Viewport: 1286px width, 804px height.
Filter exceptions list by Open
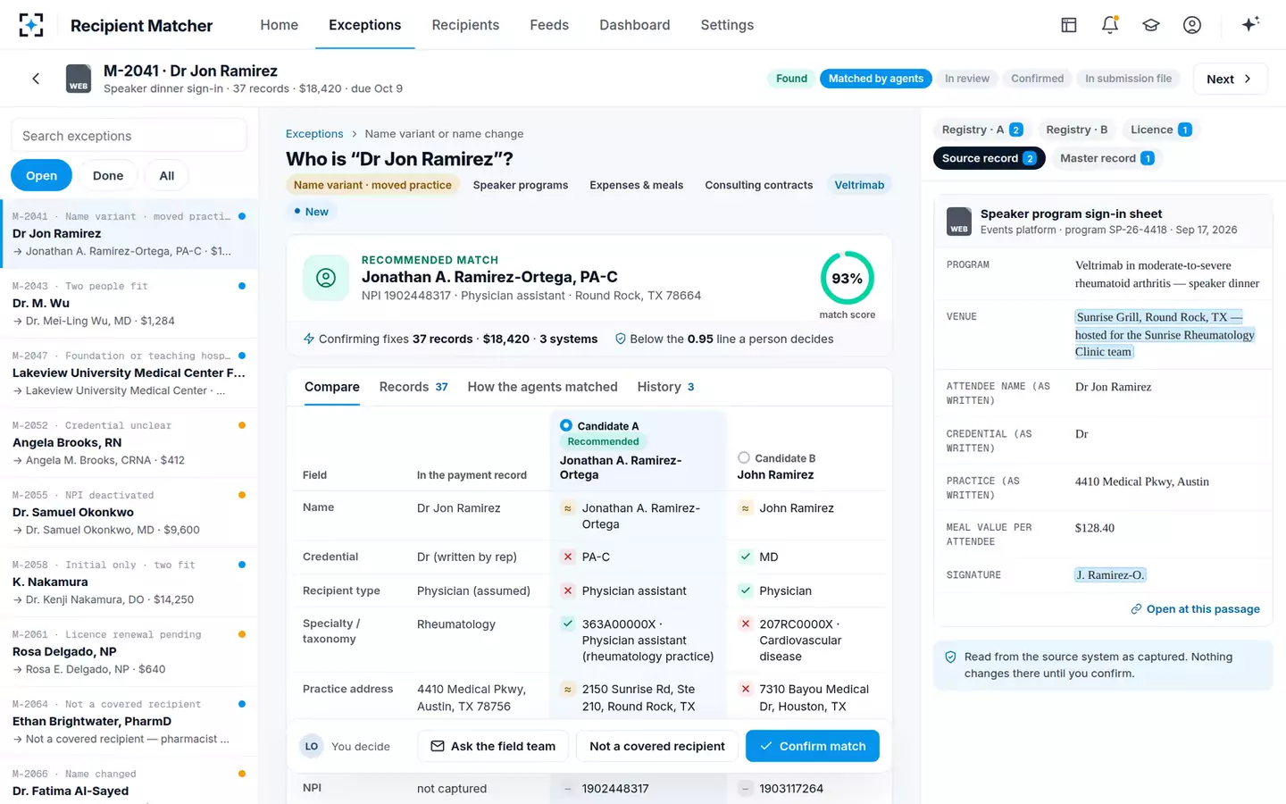pyautogui.click(x=41, y=175)
